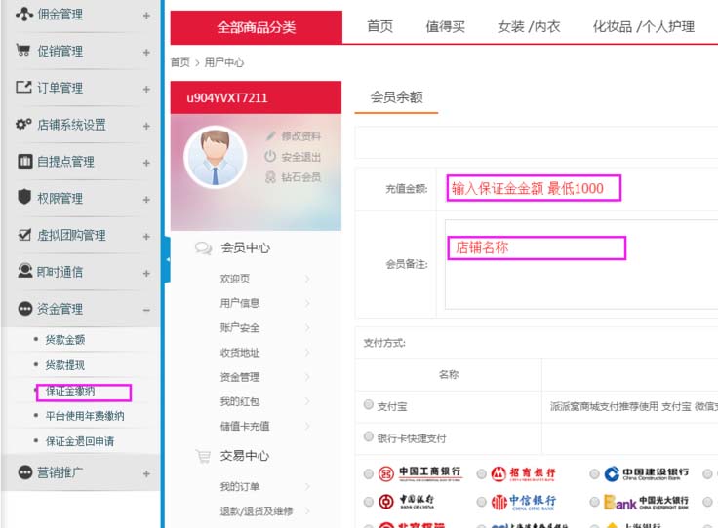Open the 值得买 nav tab

click(x=445, y=26)
